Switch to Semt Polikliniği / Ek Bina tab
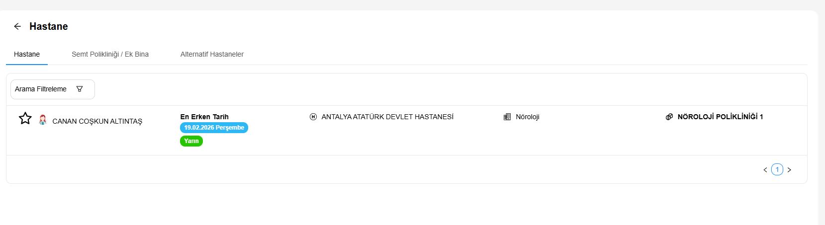The image size is (825, 225). (110, 54)
